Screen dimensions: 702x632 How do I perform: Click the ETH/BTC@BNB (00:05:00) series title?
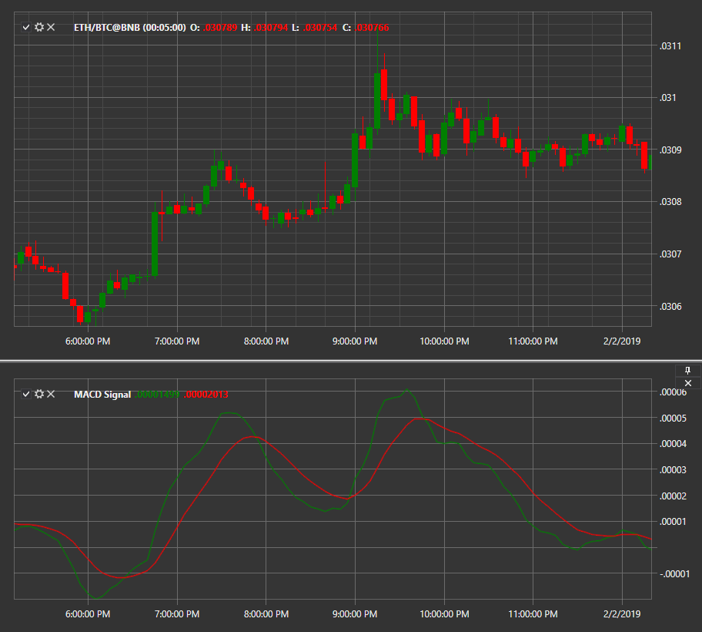pos(130,27)
